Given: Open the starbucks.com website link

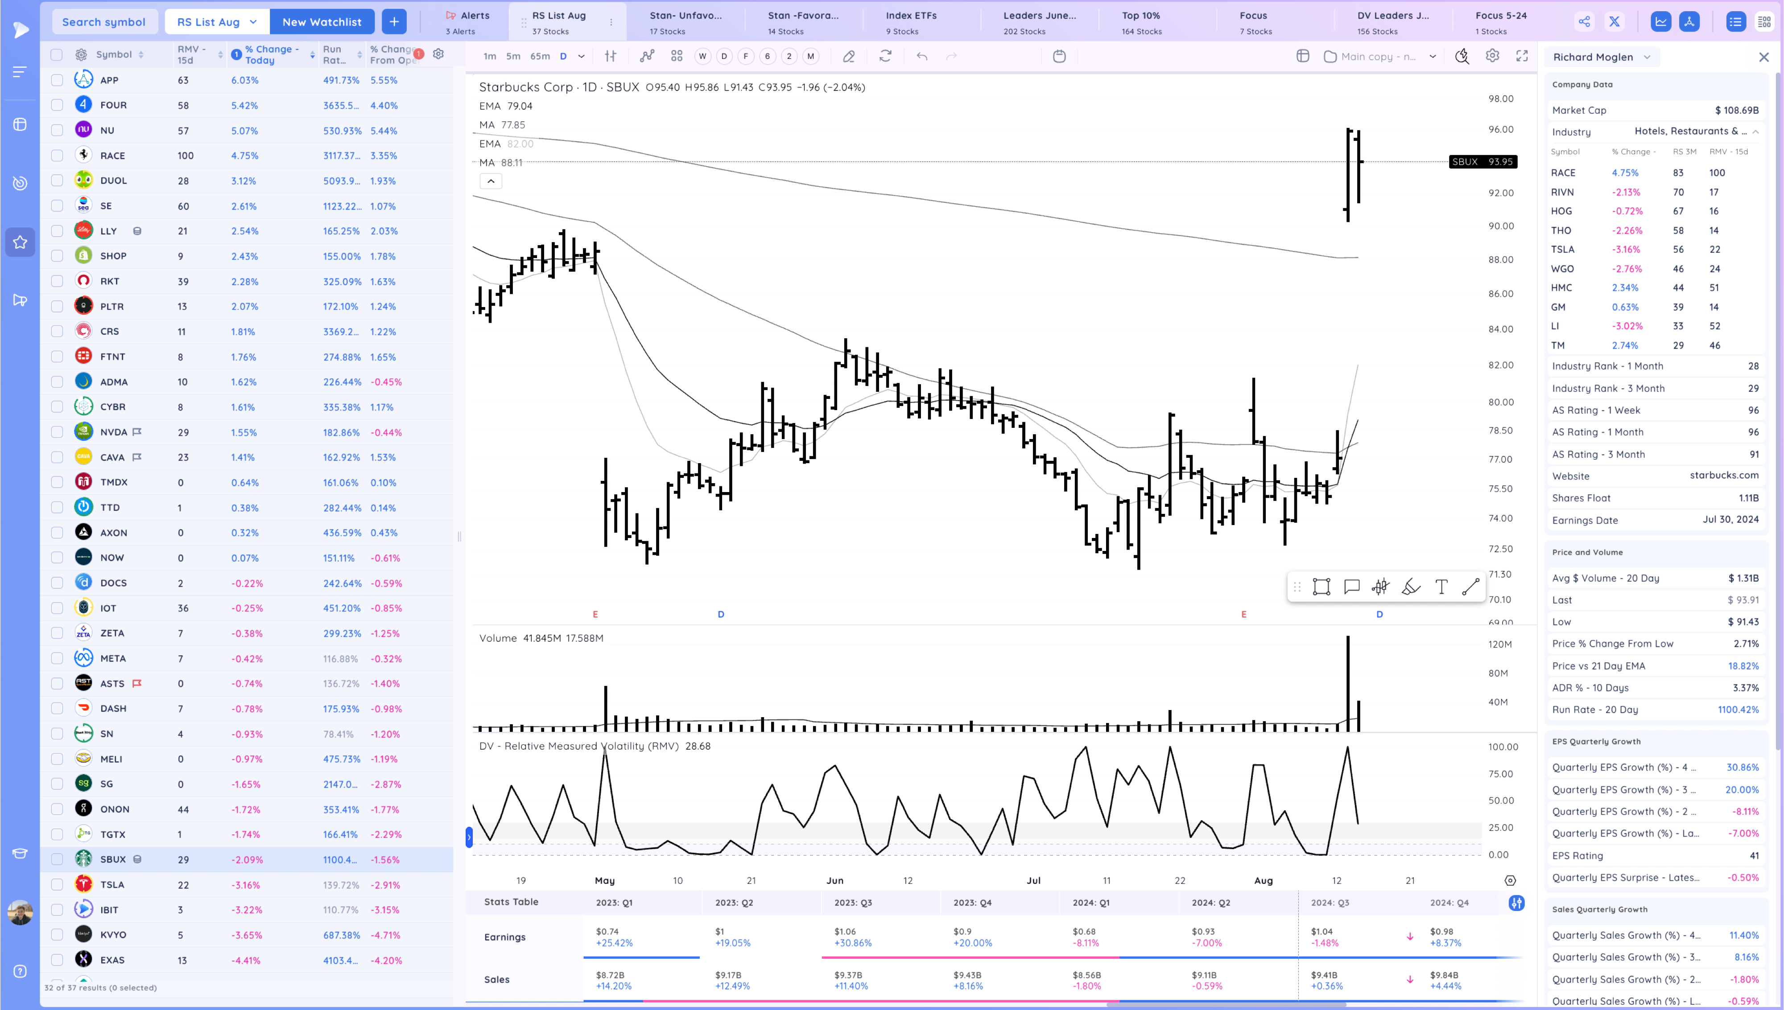Looking at the screenshot, I should tap(1724, 475).
